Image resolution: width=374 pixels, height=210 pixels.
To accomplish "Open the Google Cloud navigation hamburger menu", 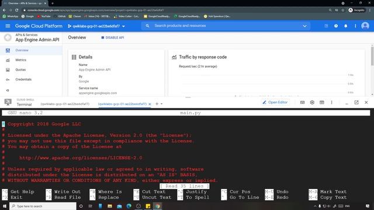I will (x=8, y=26).
